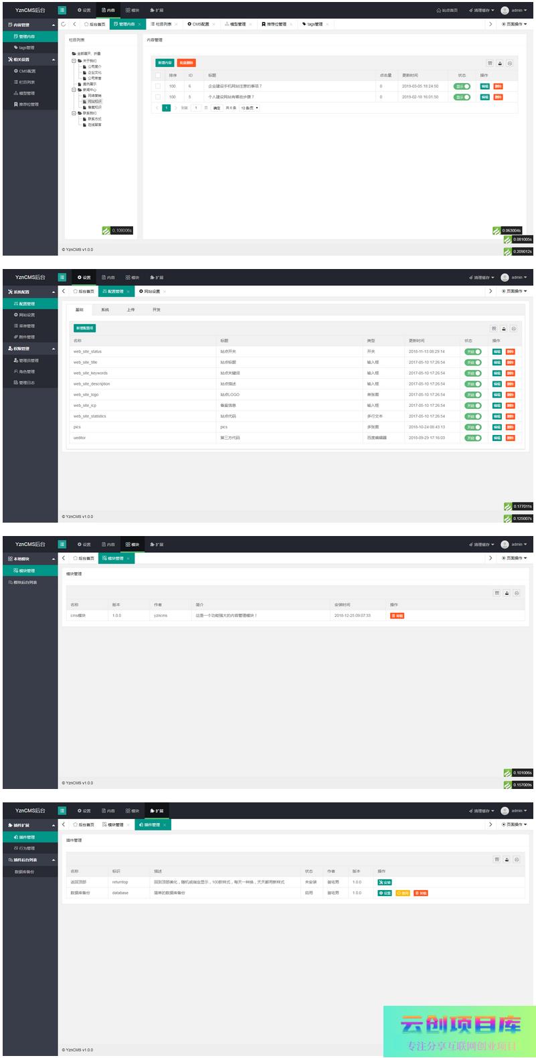Collapse the 新闻中心 tree node
Image resolution: width=536 pixels, height=1058 pixels.
pos(74,90)
